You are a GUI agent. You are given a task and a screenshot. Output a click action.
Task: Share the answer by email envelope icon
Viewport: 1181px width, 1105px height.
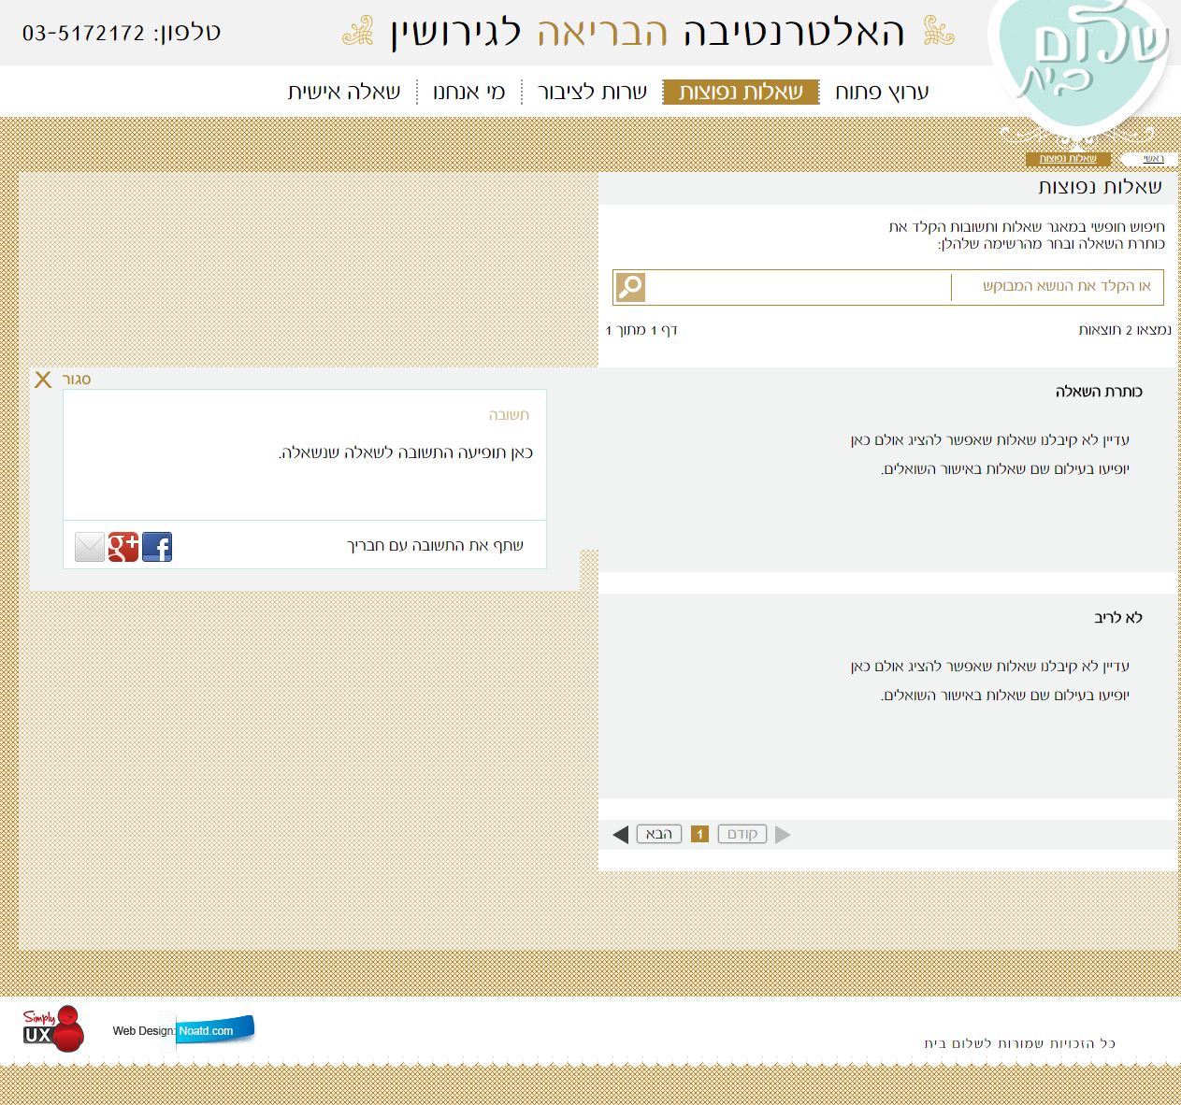pyautogui.click(x=90, y=547)
